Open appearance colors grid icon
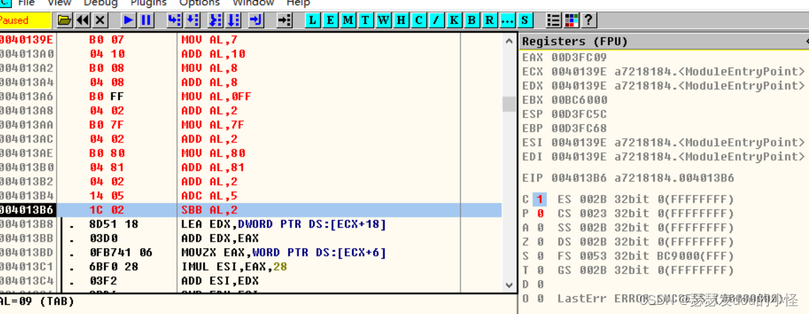The width and height of the screenshot is (809, 314). point(571,21)
